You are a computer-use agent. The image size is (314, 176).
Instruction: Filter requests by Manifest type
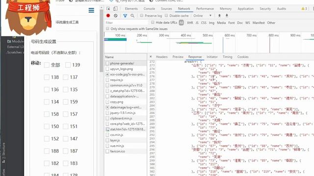(259, 23)
